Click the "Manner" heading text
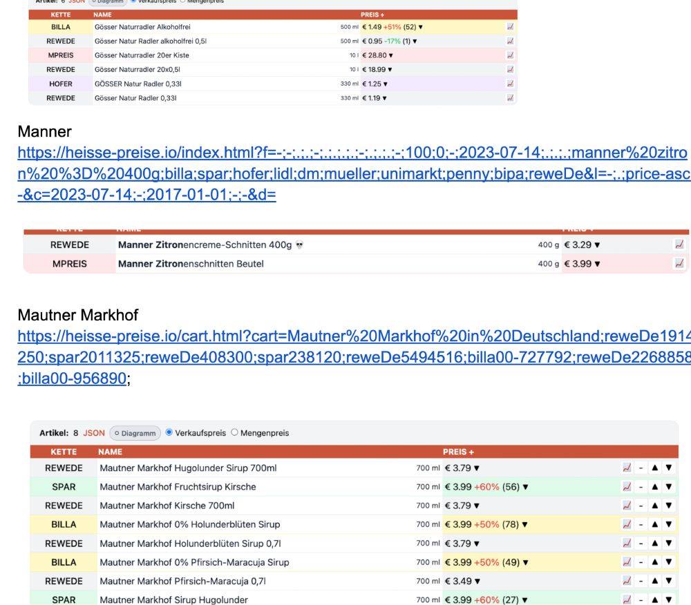The width and height of the screenshot is (691, 605). click(x=44, y=132)
